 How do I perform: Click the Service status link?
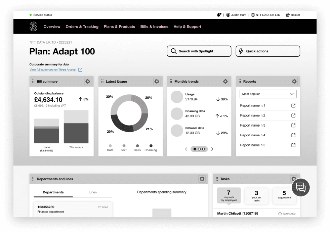tap(43, 15)
